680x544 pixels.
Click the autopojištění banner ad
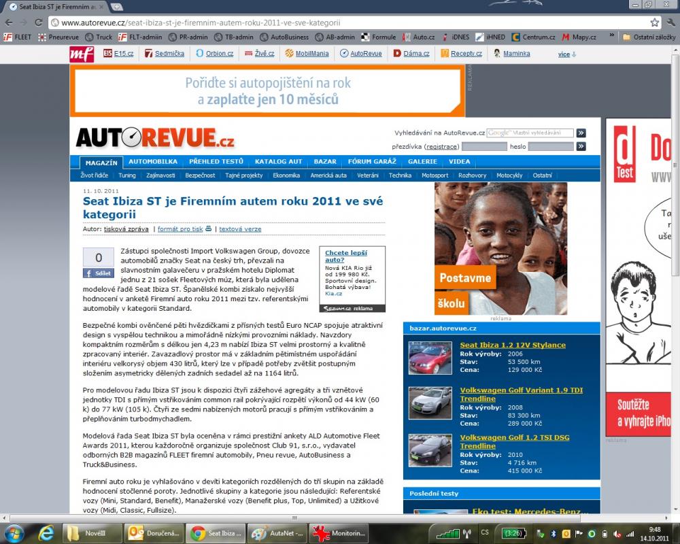point(267,90)
